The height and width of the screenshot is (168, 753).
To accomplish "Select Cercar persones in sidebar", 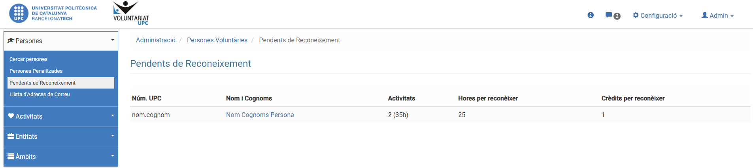I will click(x=28, y=59).
